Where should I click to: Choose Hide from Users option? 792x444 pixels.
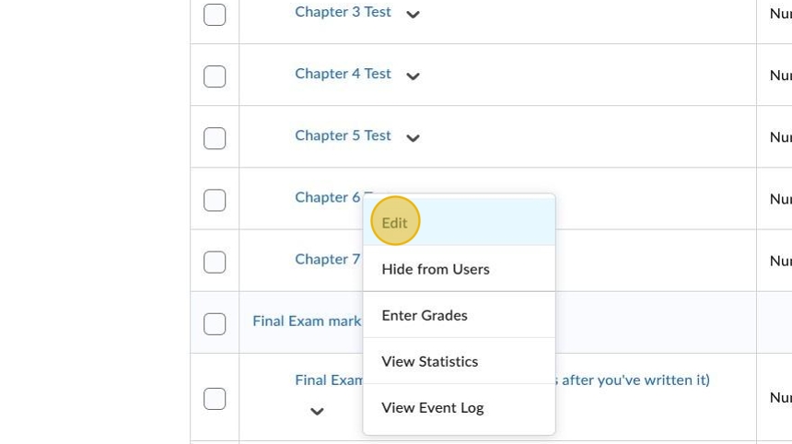(436, 269)
